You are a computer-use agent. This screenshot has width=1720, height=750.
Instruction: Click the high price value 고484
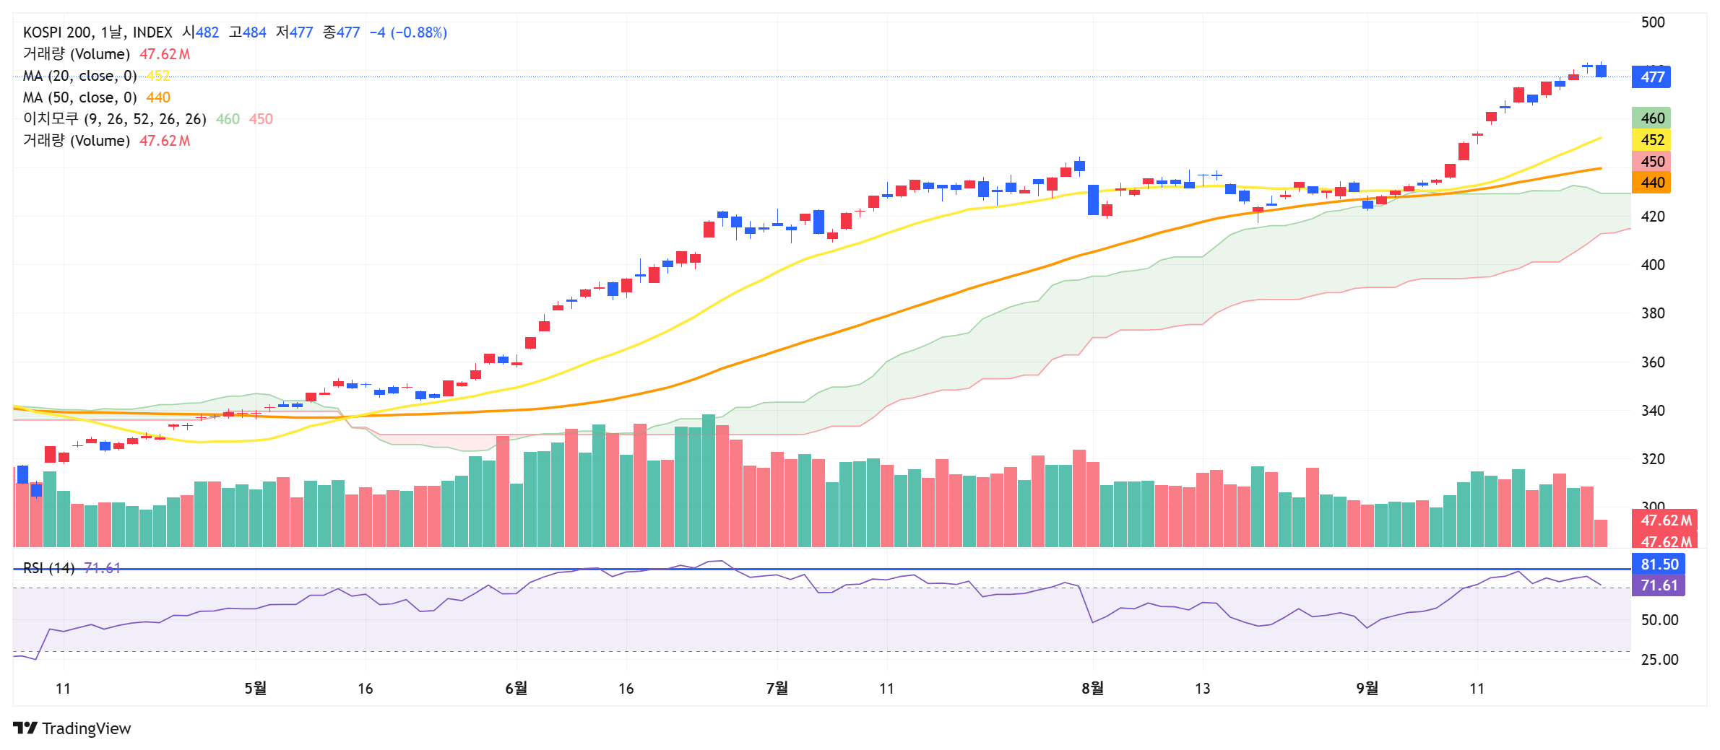pos(248,32)
